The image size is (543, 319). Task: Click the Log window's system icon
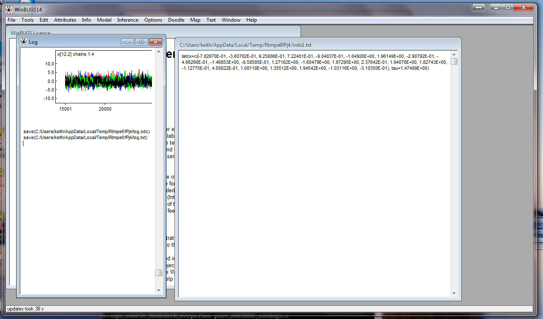coord(24,42)
